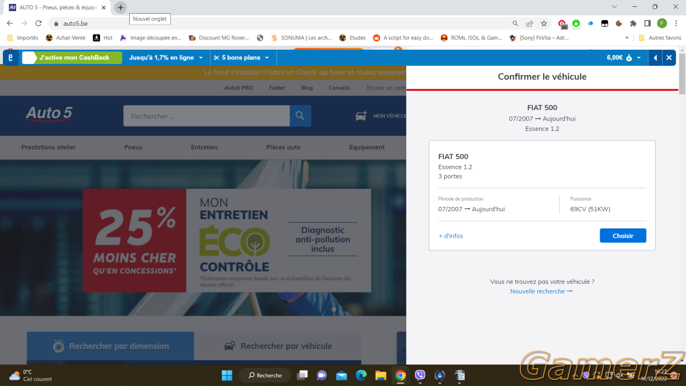Open the zoom magnifier in address bar
Image resolution: width=686 pixels, height=386 pixels.
point(515,23)
